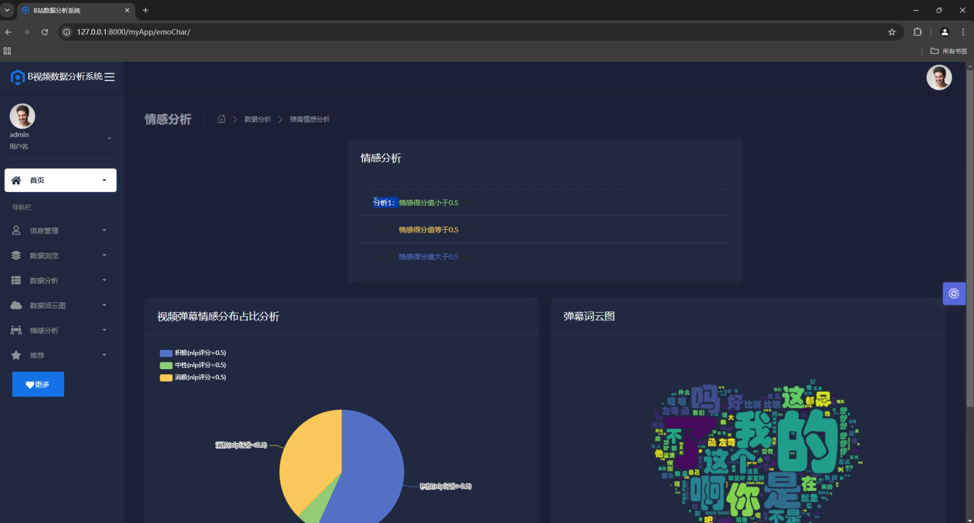Screen dimensions: 974x523
Task: Click the 数据分析 breadcrumb link
Action: point(257,119)
